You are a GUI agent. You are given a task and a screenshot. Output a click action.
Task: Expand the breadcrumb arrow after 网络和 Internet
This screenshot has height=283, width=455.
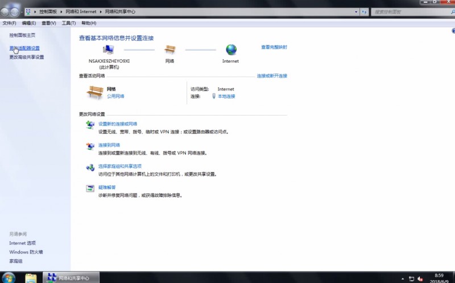pyautogui.click(x=101, y=11)
